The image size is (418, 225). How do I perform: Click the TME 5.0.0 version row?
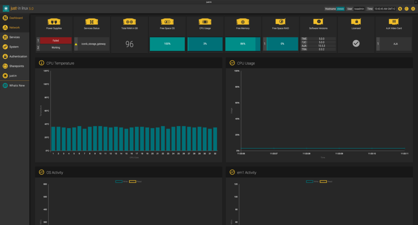tap(318, 39)
